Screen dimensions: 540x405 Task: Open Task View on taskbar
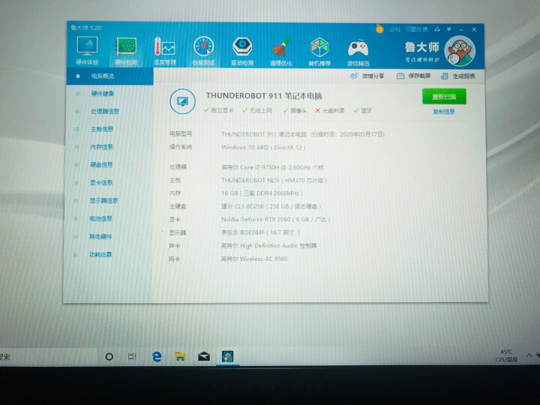(x=132, y=356)
